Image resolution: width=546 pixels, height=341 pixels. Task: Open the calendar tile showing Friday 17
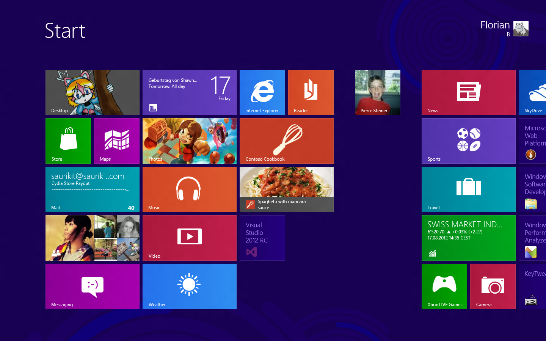coord(189,92)
